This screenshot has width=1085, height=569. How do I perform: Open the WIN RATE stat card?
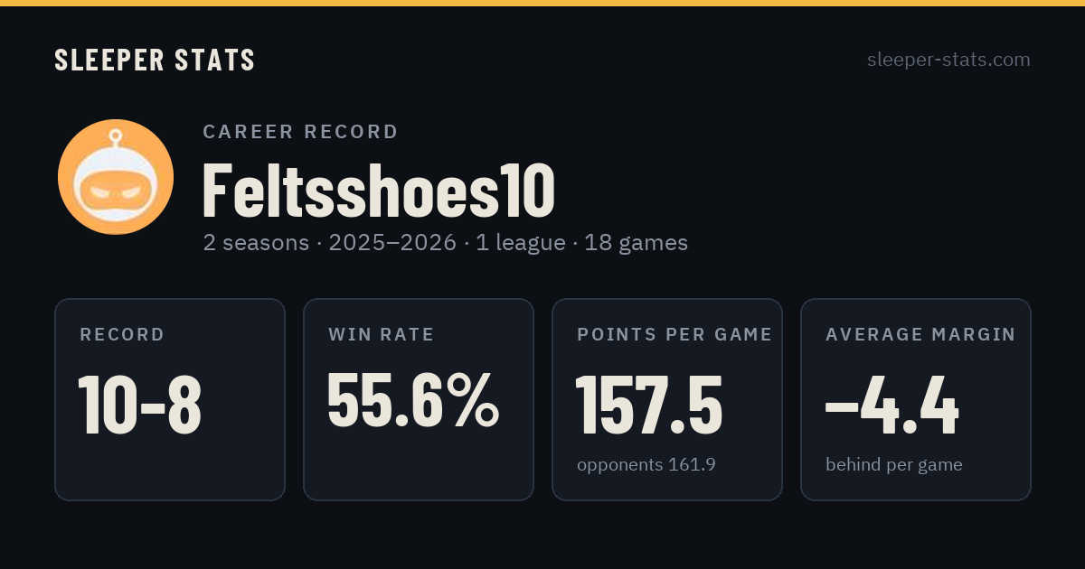tap(419, 399)
